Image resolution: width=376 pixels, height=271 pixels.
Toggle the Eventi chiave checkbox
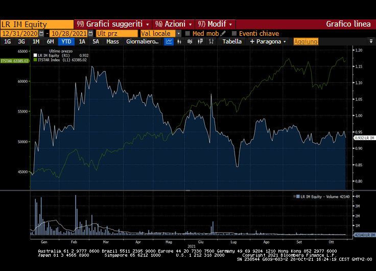click(x=234, y=33)
